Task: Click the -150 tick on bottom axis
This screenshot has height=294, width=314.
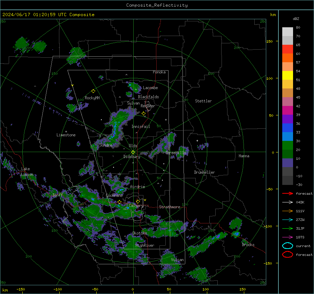Action: [21, 289]
